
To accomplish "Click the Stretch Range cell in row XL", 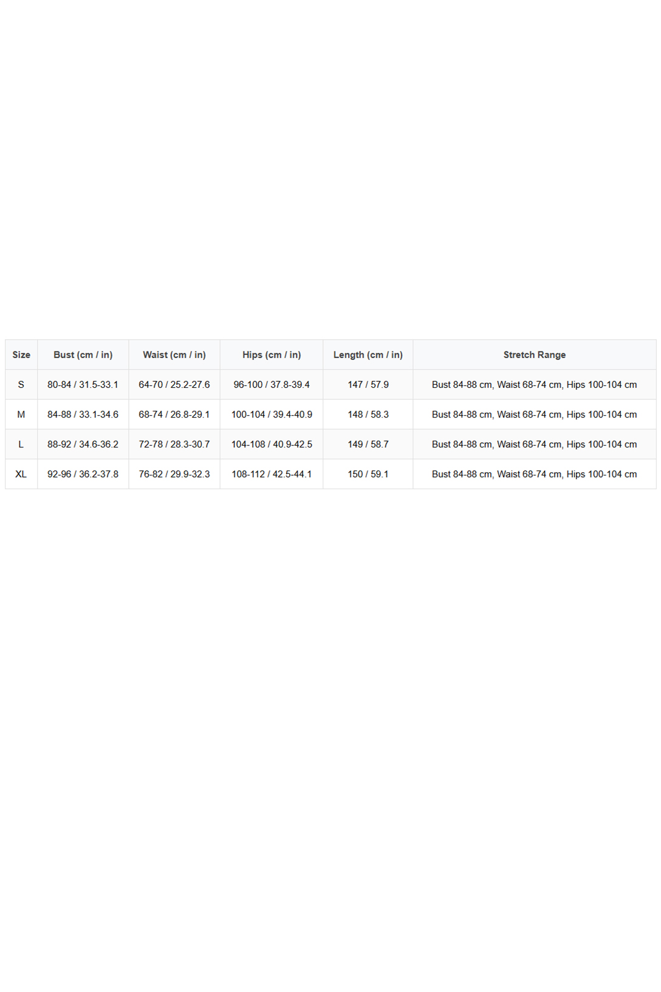I will pos(535,474).
